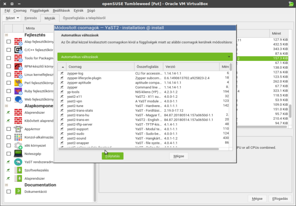The width and height of the screenshot is (296, 206).
Task: Click the AppArmor shield icon
Action: click(x=18, y=129)
